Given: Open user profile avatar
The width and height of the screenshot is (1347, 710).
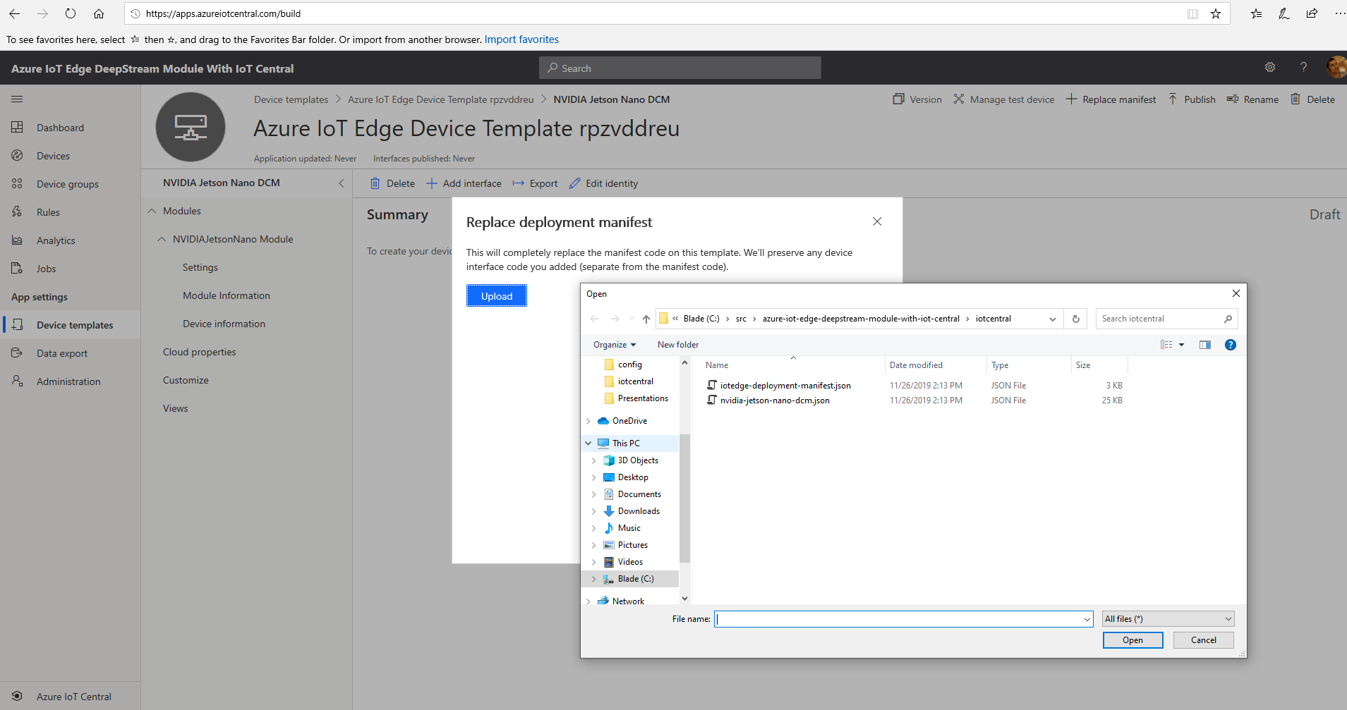Looking at the screenshot, I should coord(1336,67).
